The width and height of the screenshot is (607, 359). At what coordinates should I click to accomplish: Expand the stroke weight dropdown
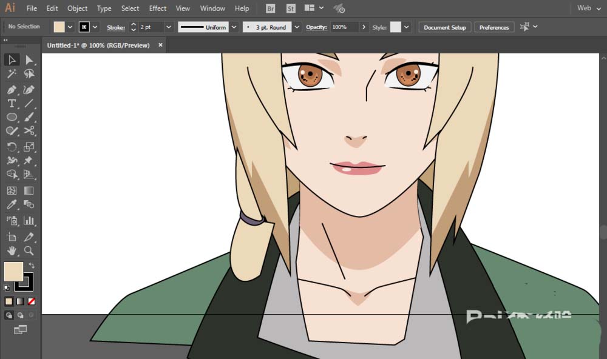tap(168, 27)
